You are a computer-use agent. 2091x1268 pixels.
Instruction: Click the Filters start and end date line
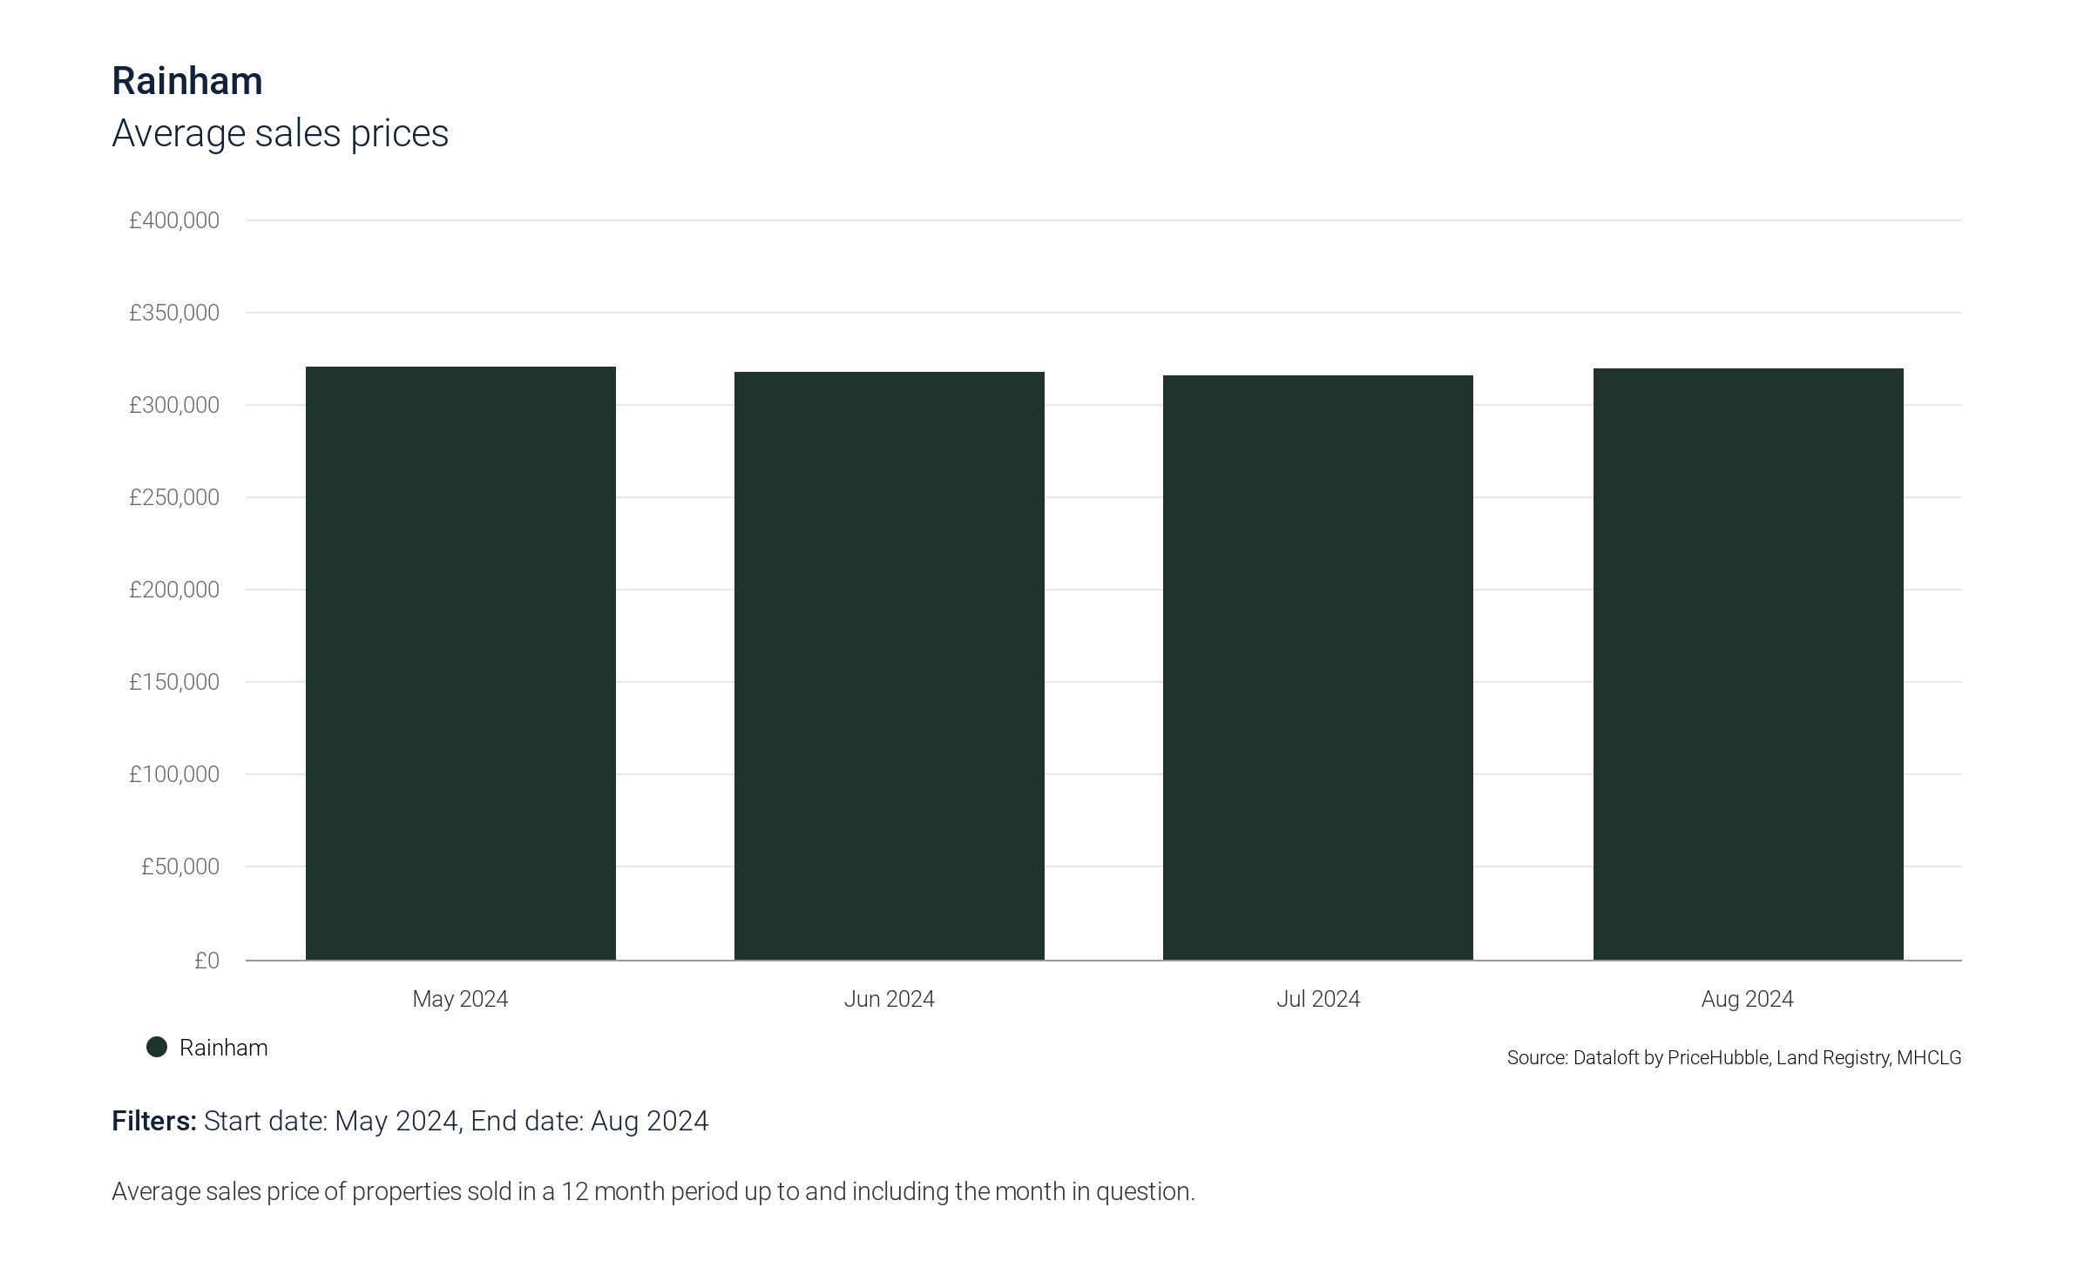[410, 1121]
